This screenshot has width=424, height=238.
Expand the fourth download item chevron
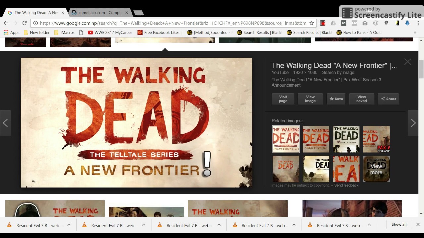coord(294,225)
